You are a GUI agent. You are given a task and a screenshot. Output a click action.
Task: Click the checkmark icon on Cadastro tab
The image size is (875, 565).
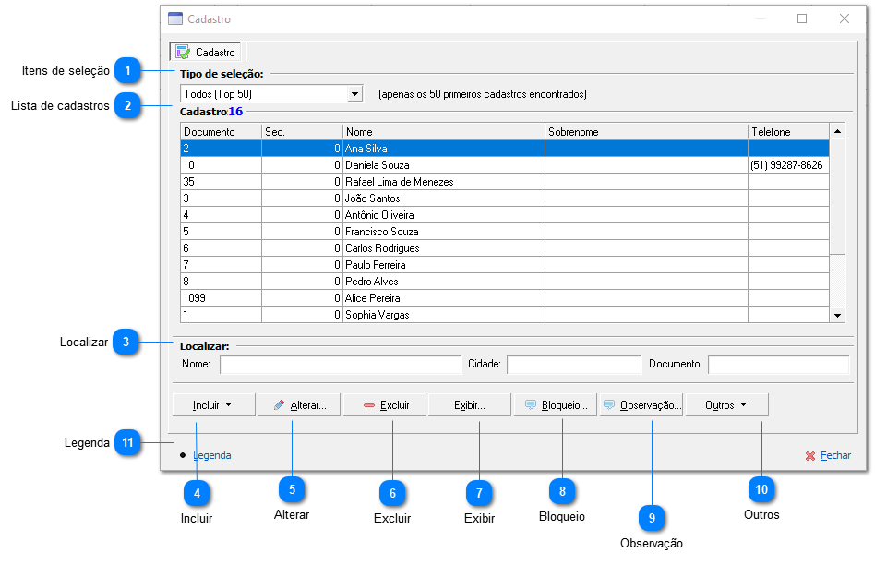tap(183, 52)
